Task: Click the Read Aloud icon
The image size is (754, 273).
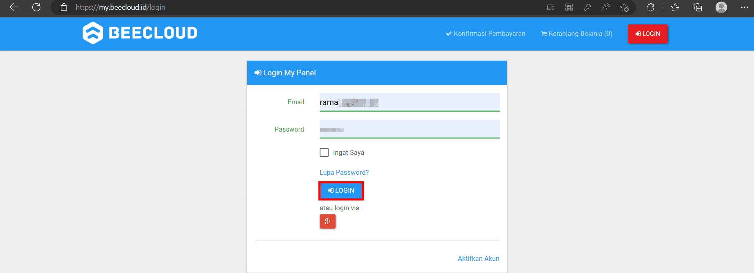Action: pos(606,7)
